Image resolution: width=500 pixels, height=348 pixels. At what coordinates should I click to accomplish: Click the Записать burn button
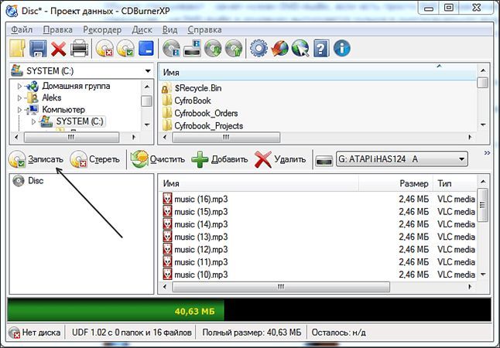tap(36, 159)
